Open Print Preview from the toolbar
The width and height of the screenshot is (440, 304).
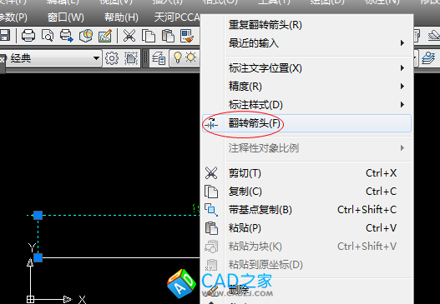coord(48,36)
